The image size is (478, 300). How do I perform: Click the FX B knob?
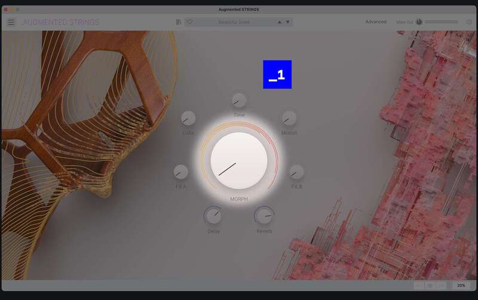(x=296, y=172)
